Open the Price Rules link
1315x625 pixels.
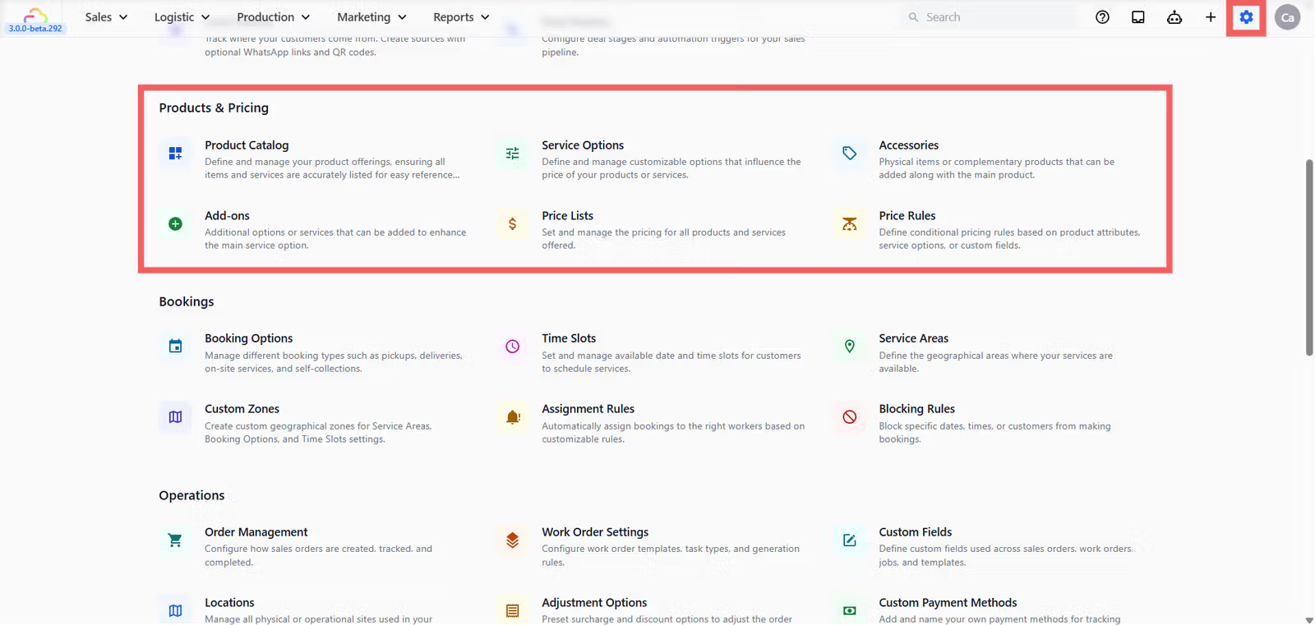pos(907,216)
